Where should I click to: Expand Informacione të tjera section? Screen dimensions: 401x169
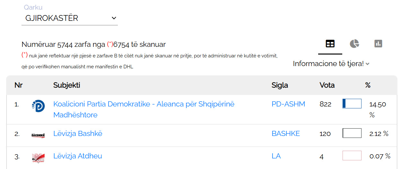[331, 64]
